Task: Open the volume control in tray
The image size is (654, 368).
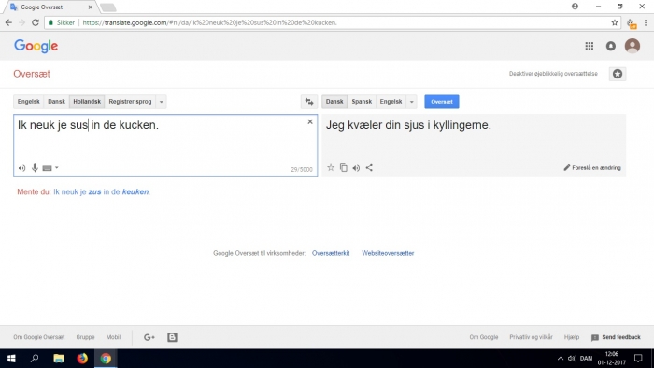Action: [572, 359]
